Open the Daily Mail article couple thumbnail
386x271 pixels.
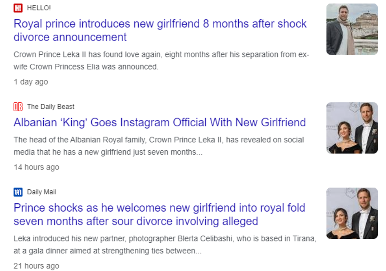point(352,213)
